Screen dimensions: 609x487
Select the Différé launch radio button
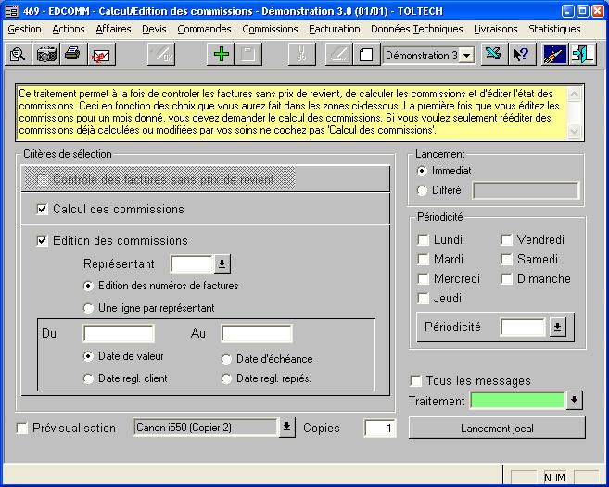click(x=423, y=190)
